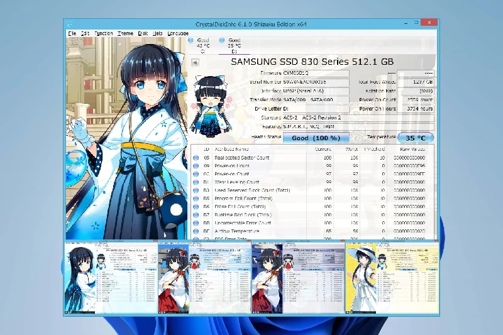Select the Power On Hours value field

(x=416, y=109)
